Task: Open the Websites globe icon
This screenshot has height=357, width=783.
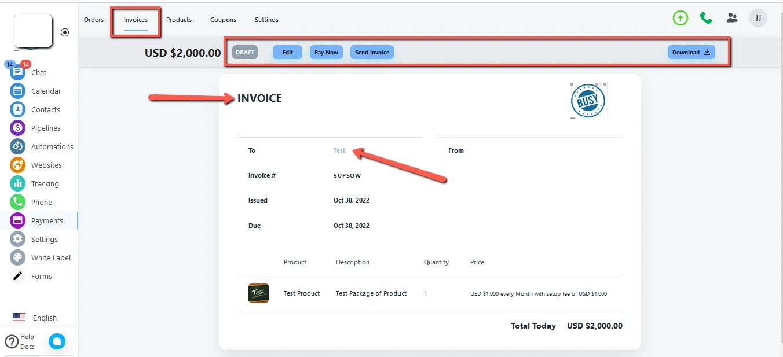Action: pyautogui.click(x=18, y=165)
